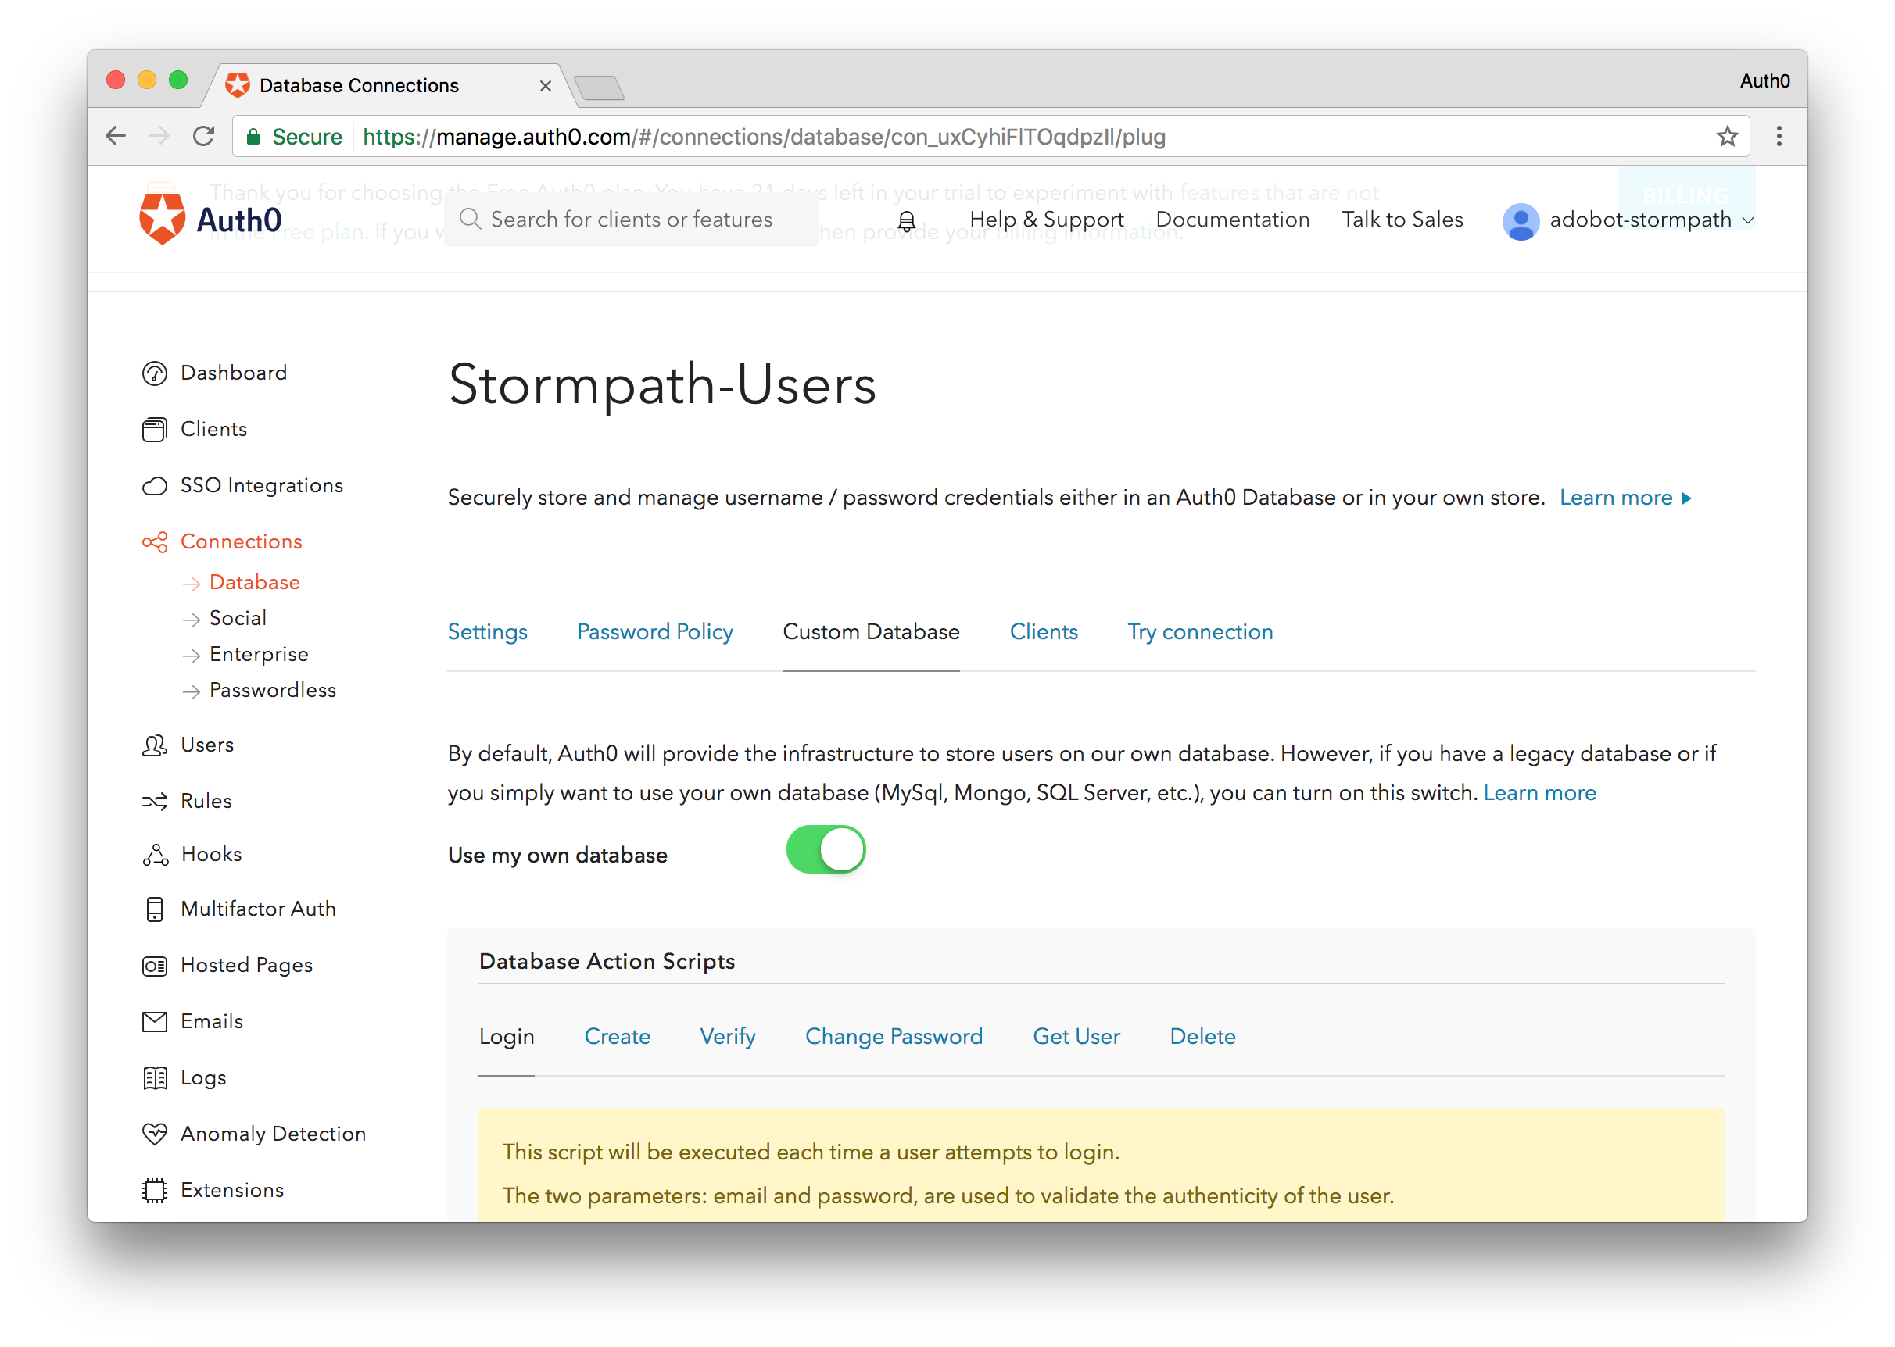The width and height of the screenshot is (1895, 1347).
Task: Turn off Use my own database switch
Action: point(826,849)
